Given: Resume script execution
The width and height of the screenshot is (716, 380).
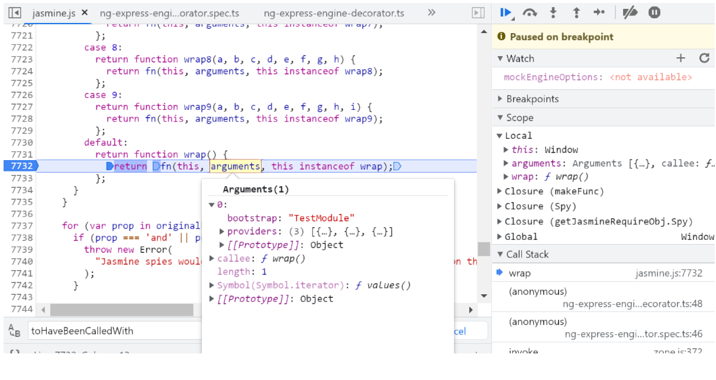Looking at the screenshot, I should (506, 12).
